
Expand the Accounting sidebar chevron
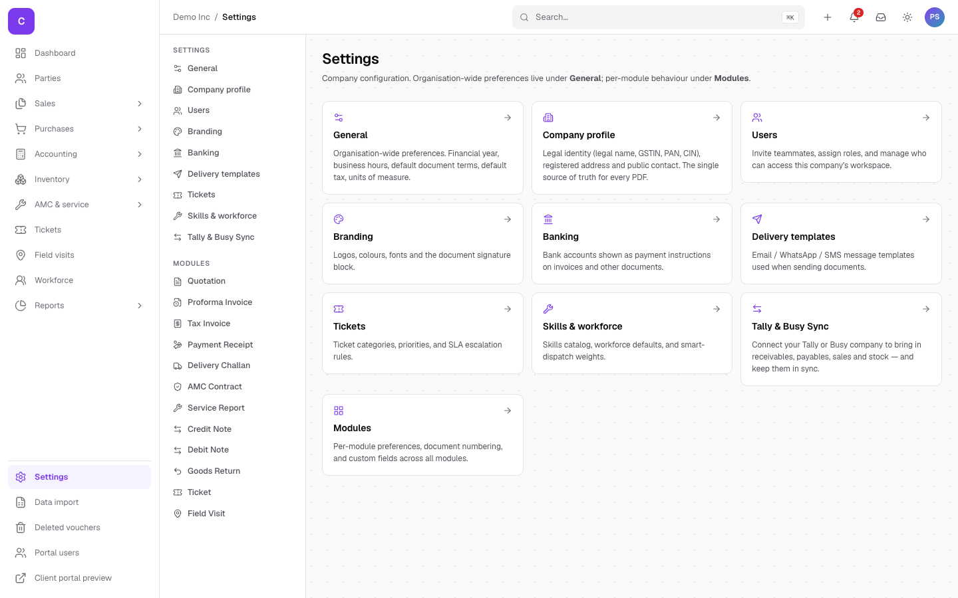tap(140, 154)
